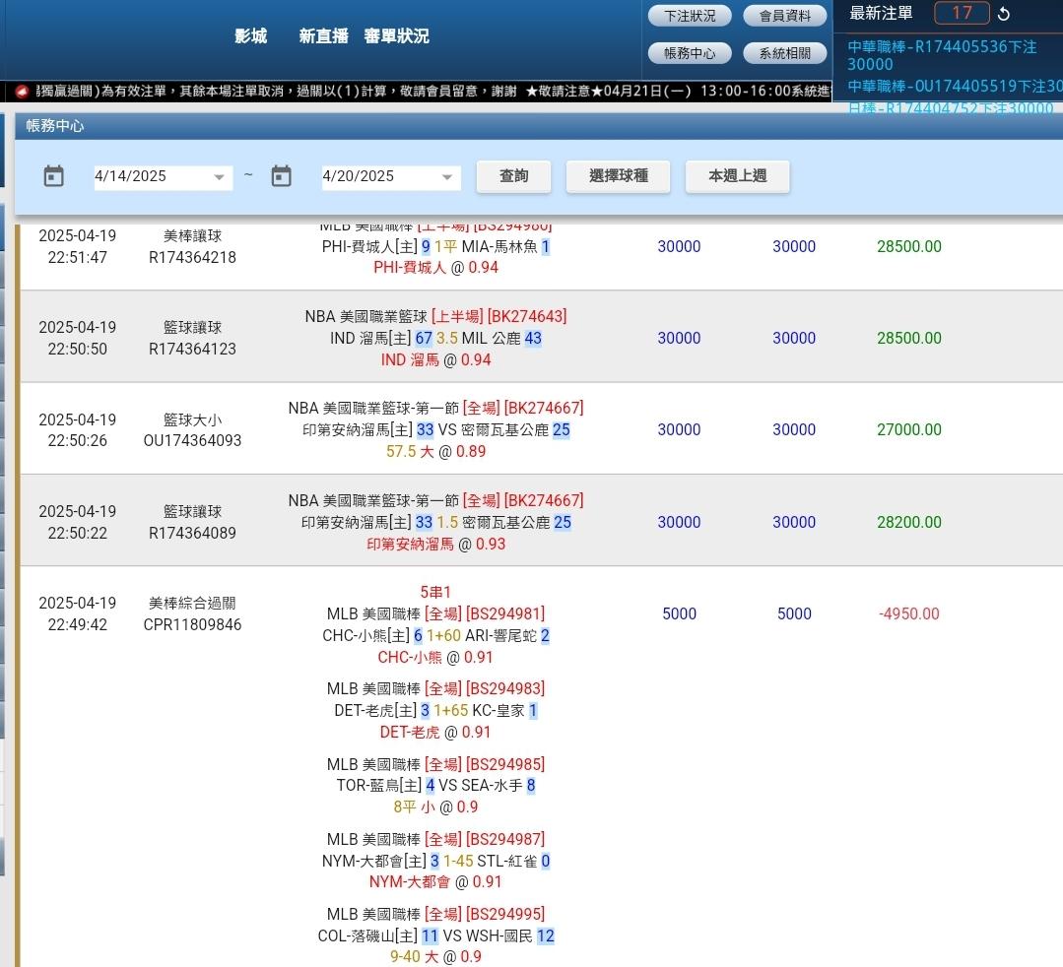
Task: Click the 帳務中心 panel title
Action: pyautogui.click(x=55, y=126)
